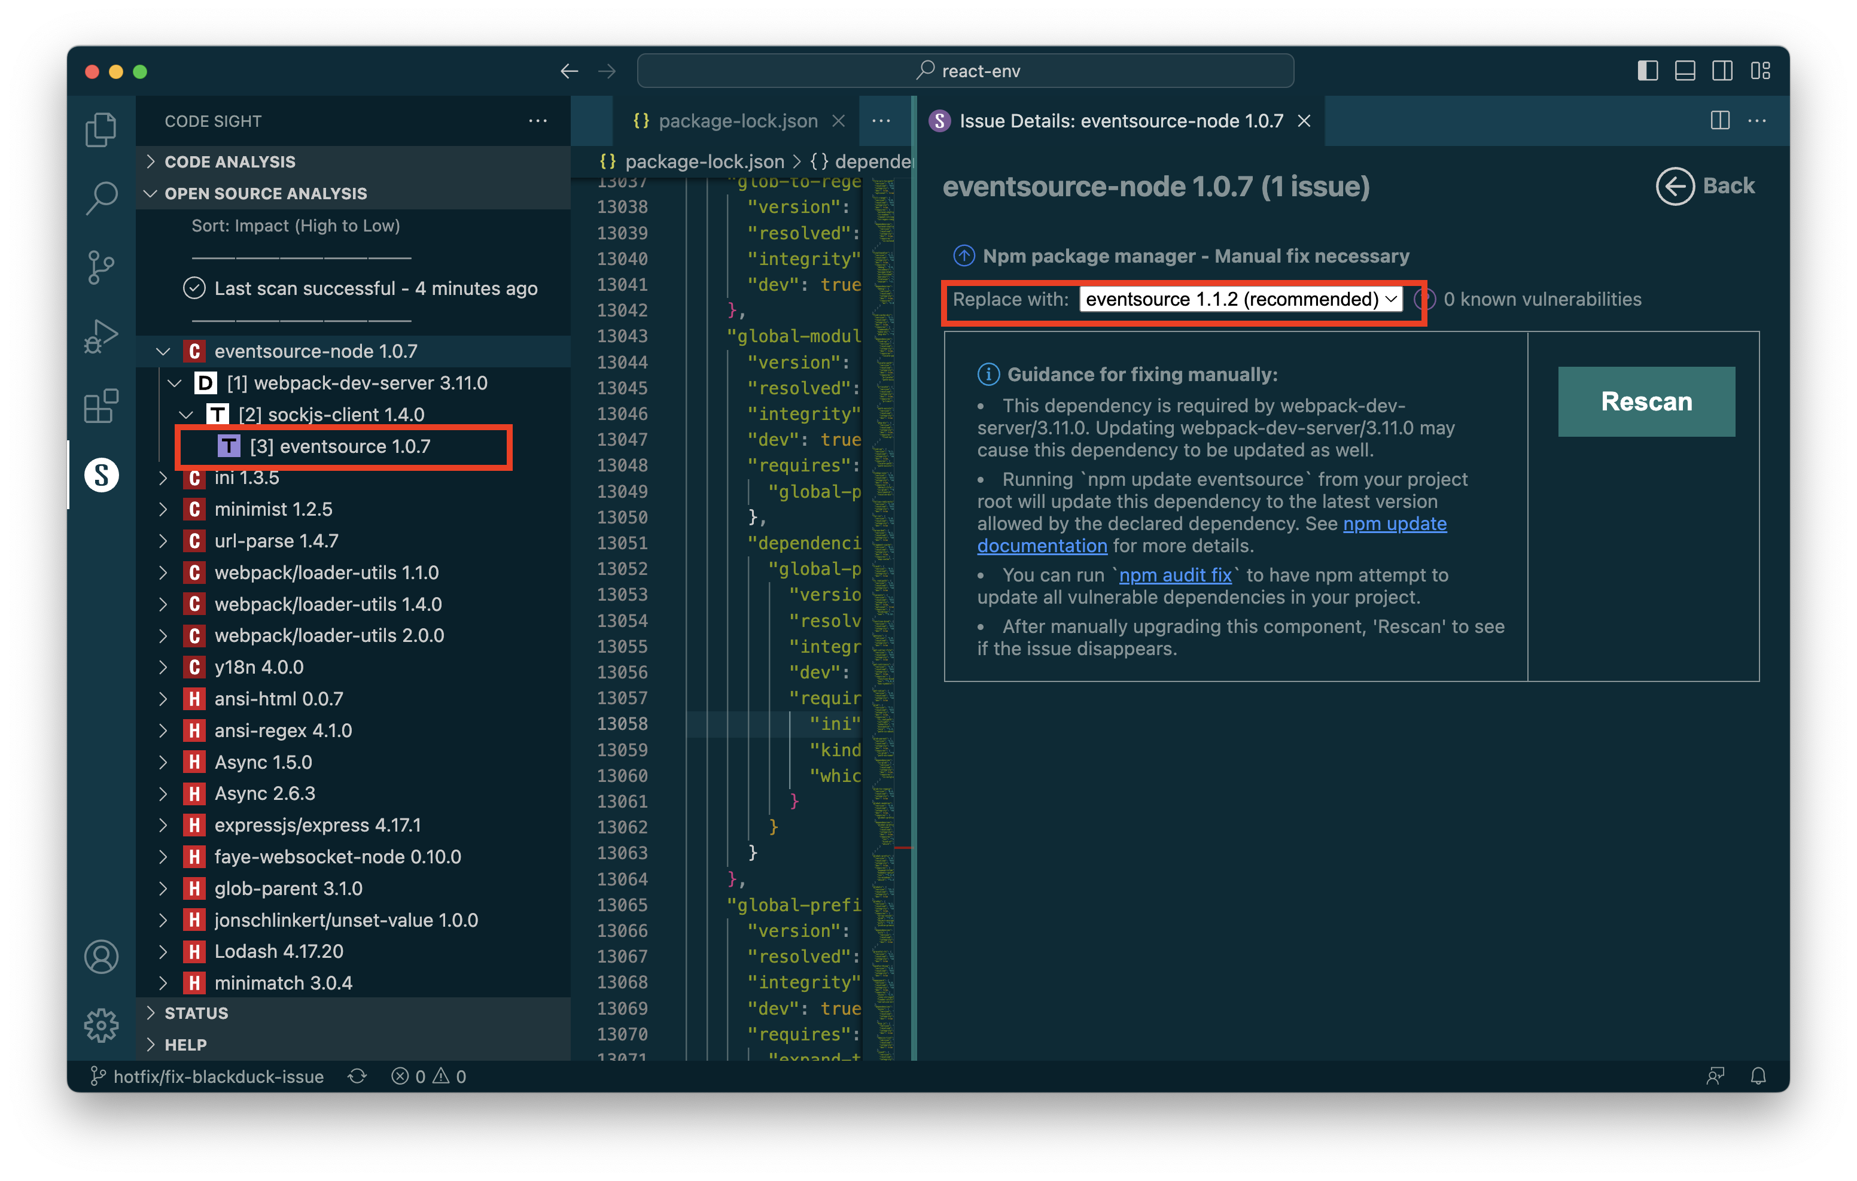Toggle the bottom panel layout icon
1857x1181 pixels.
1685,71
